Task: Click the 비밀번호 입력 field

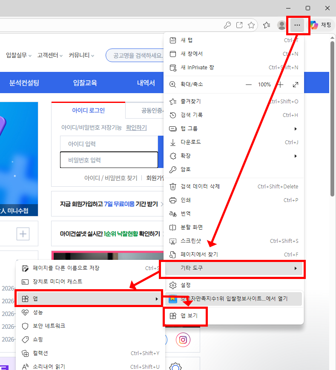Action: [x=109, y=160]
